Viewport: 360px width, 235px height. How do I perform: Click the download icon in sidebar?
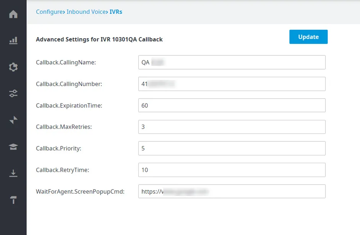pyautogui.click(x=13, y=173)
